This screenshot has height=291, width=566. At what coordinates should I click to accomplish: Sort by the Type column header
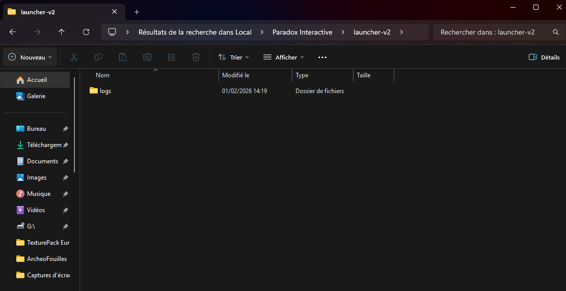[x=322, y=75]
